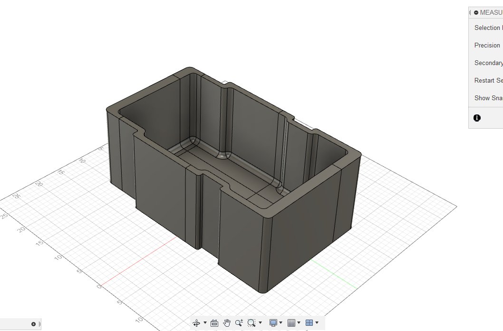This screenshot has height=331, width=503.
Task: Expand the Grid and Snaps dropdown arrow
Action: (299, 322)
